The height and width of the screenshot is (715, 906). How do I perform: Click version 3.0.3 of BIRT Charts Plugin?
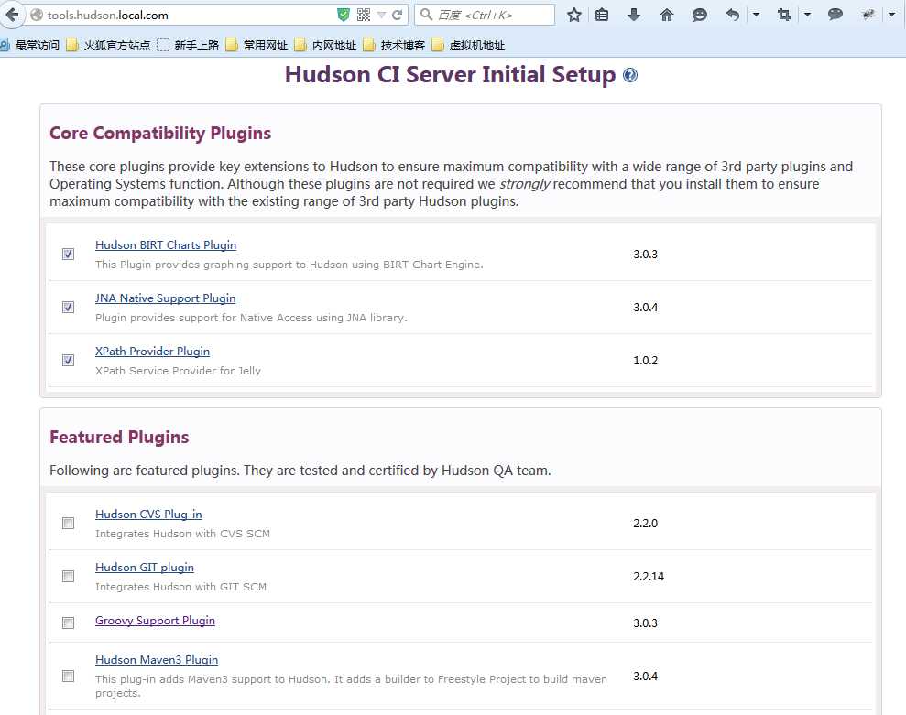point(646,255)
